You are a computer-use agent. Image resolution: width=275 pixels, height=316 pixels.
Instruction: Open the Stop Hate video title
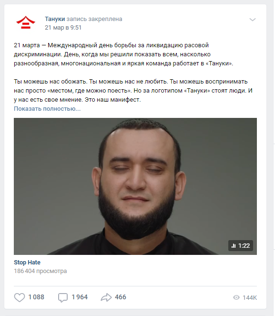(x=27, y=263)
